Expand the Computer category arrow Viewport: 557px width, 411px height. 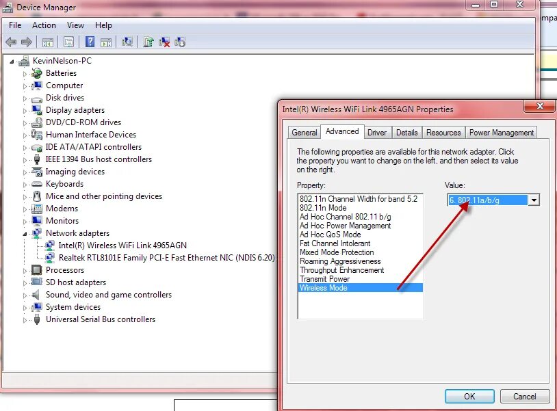[25, 86]
